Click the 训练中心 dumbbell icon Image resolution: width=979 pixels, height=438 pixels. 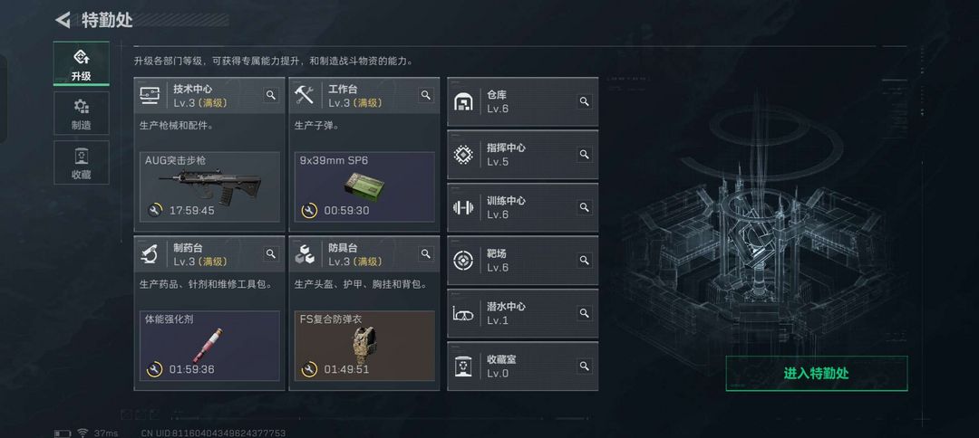(x=463, y=207)
